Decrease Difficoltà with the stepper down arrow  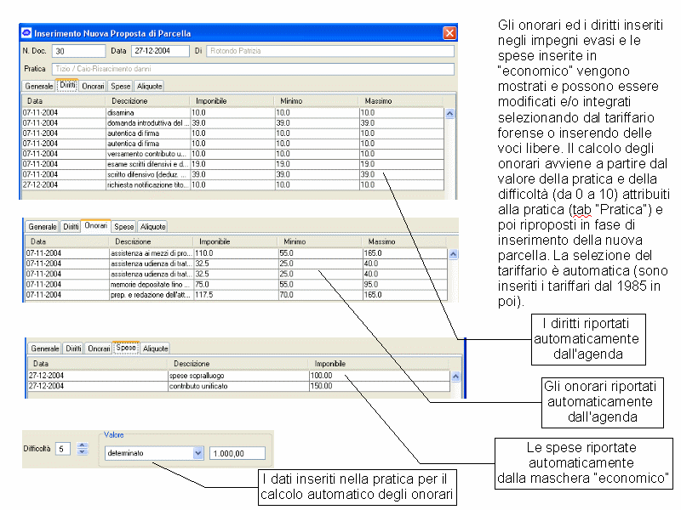(x=82, y=452)
